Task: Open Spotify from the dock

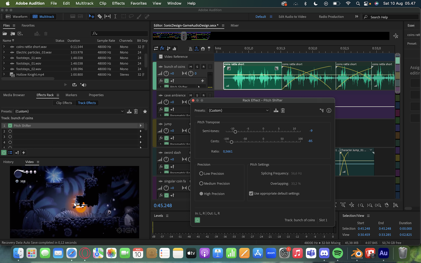Action: pos(338,253)
